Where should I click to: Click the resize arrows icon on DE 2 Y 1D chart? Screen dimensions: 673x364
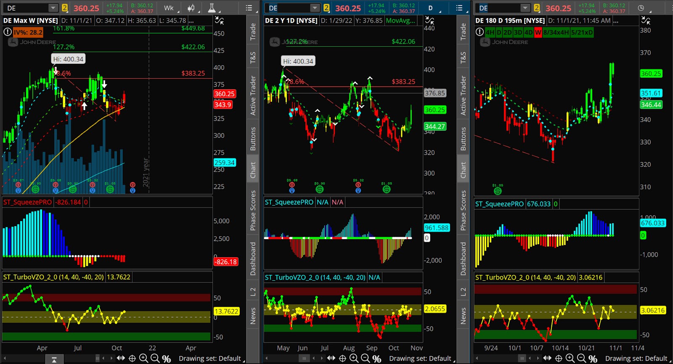pos(429,20)
